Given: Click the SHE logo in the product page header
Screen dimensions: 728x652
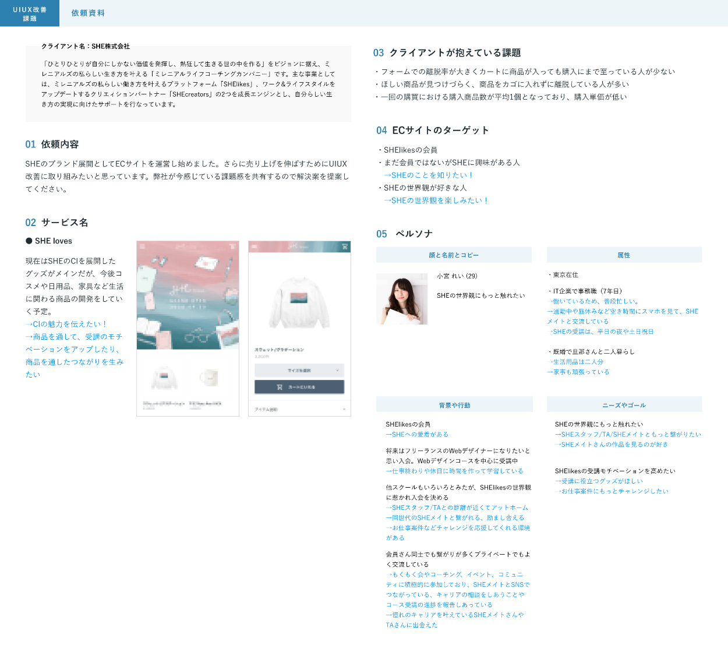Looking at the screenshot, I should [299, 247].
